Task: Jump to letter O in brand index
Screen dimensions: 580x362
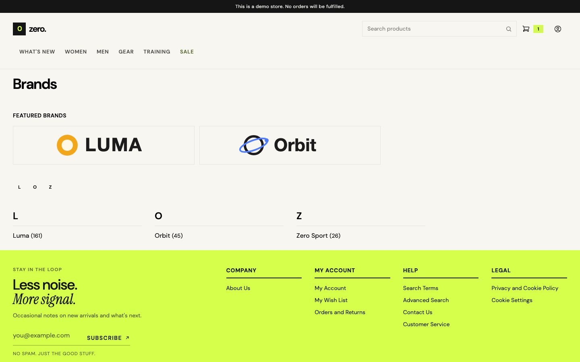Action: click(35, 187)
